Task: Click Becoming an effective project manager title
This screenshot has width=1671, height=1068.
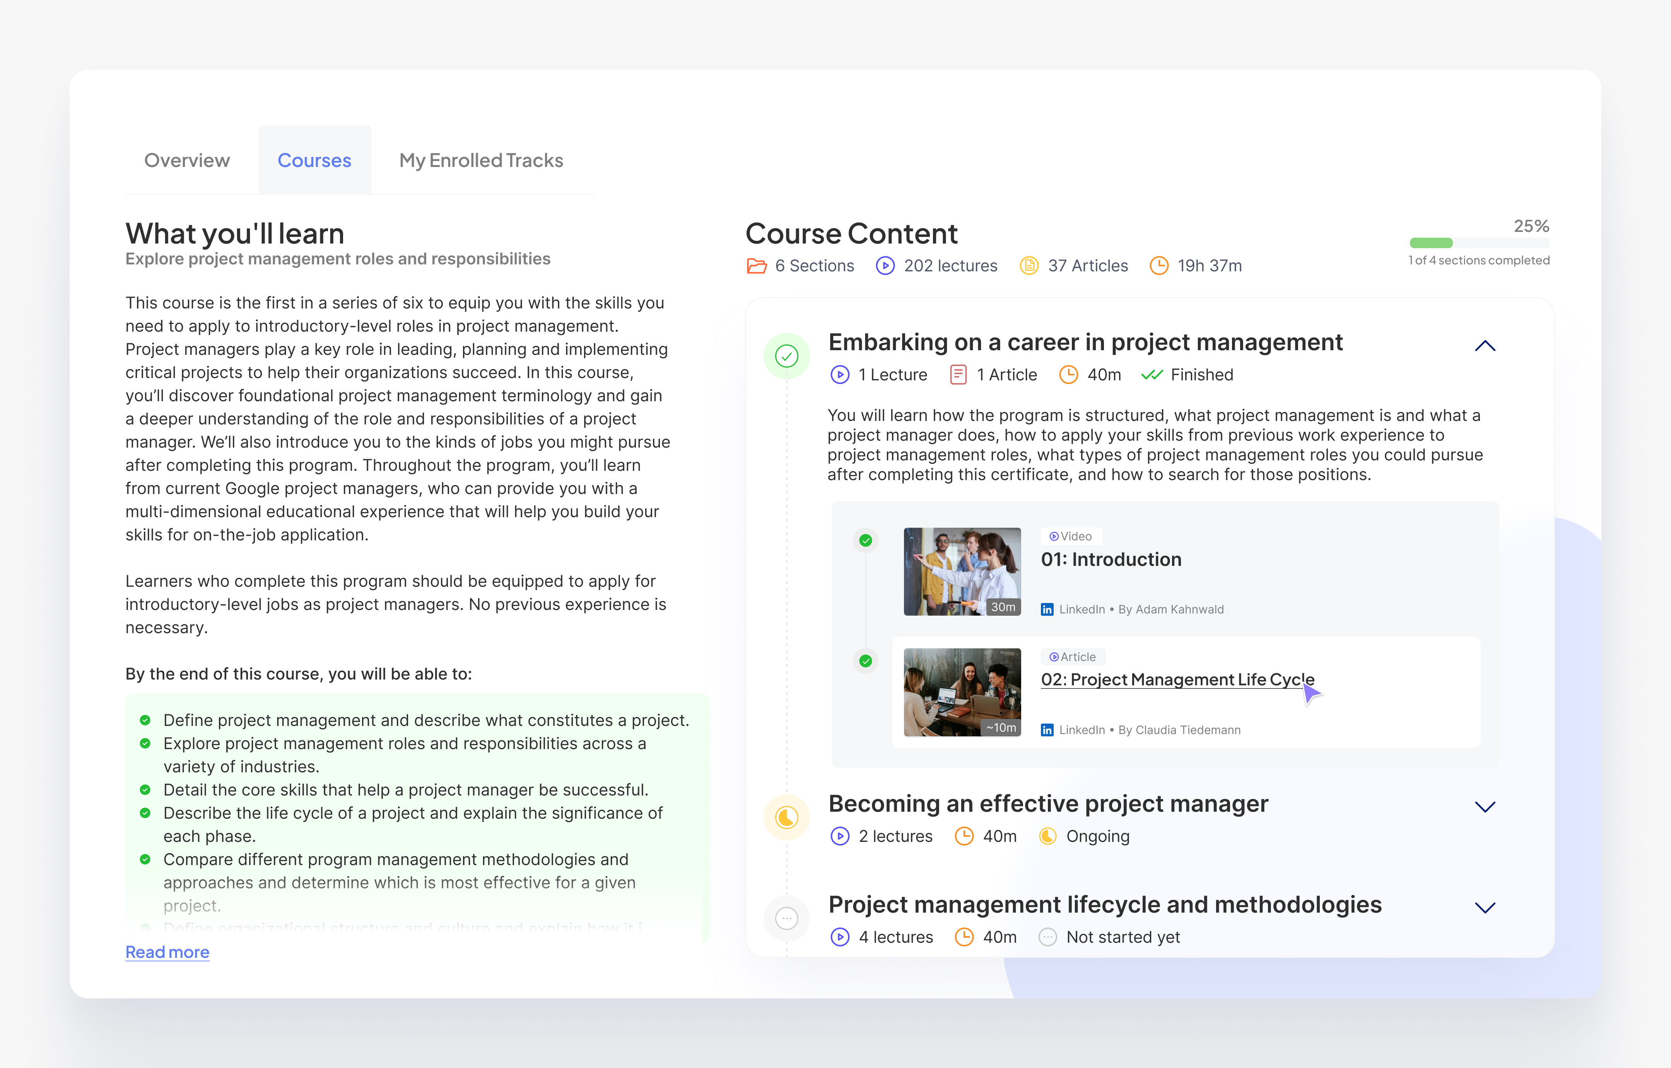Action: click(x=1048, y=804)
